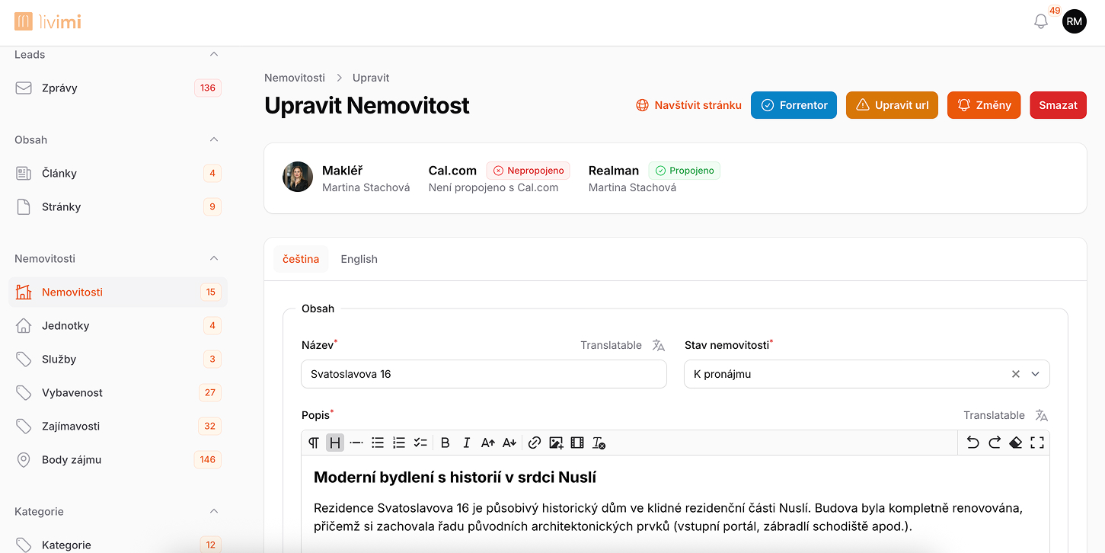Open the notifications bell
Screen dimensions: 1105x553
coord(1041,21)
